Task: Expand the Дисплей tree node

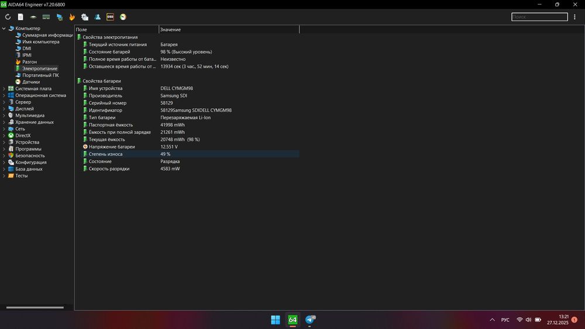Action: [x=4, y=109]
